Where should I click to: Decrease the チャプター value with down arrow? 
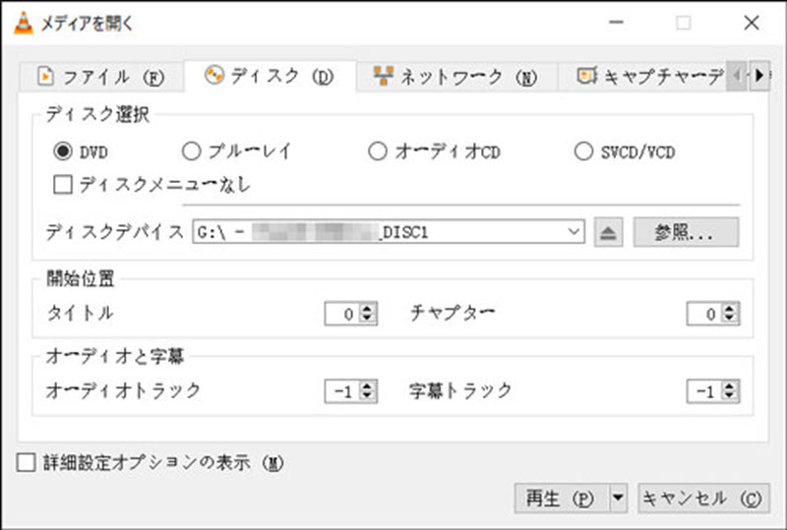point(729,319)
